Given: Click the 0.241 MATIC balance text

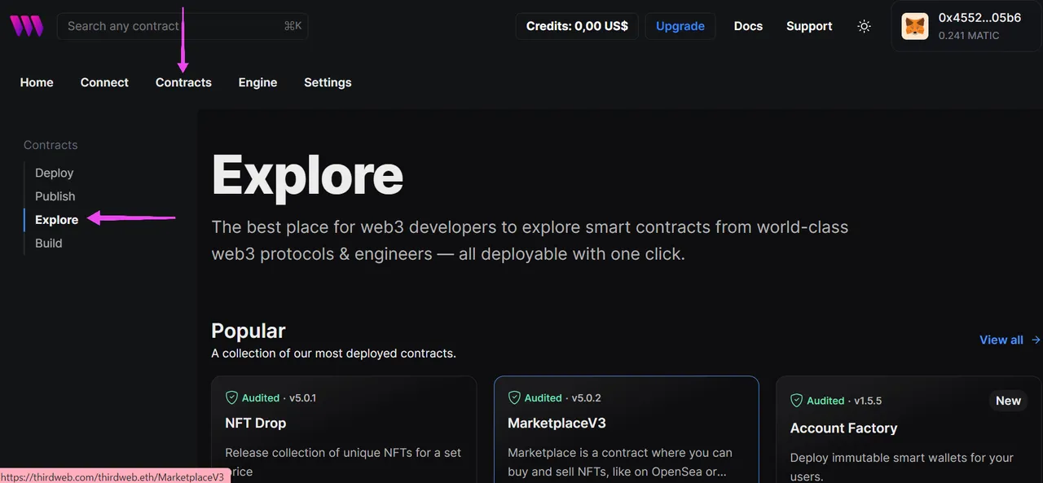Looking at the screenshot, I should click(968, 36).
